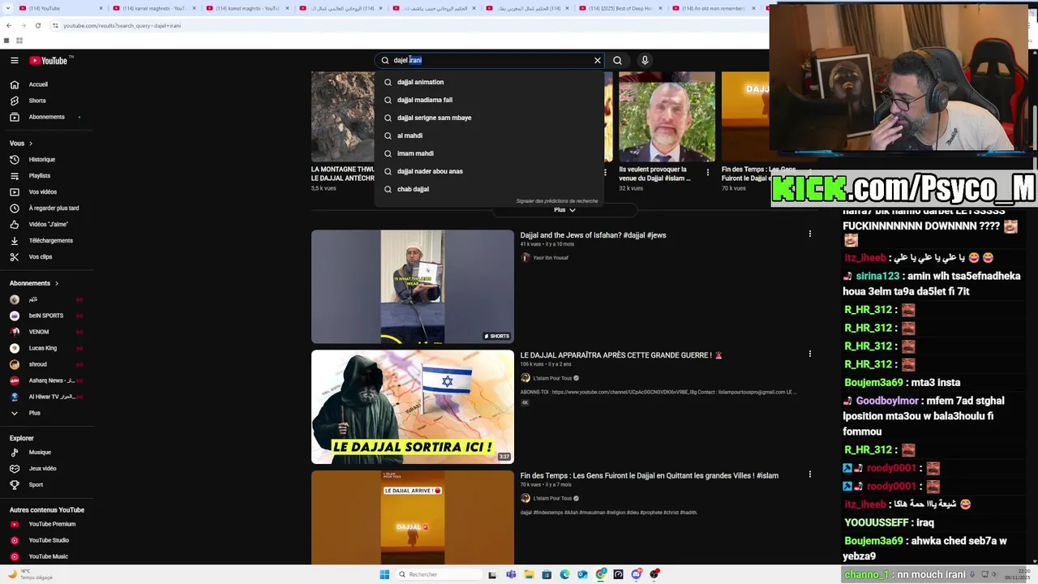Viewport: 1038px width, 584px height.
Task: Switch to kamel maghrebi browser tab
Action: click(x=154, y=8)
